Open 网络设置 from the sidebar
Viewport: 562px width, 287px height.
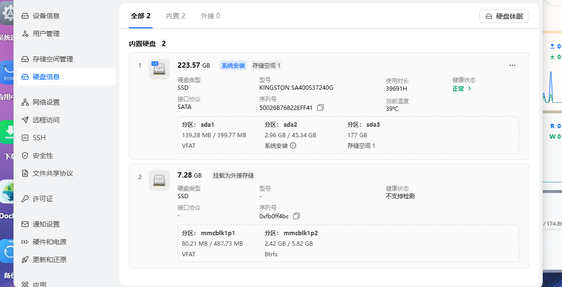(x=46, y=102)
